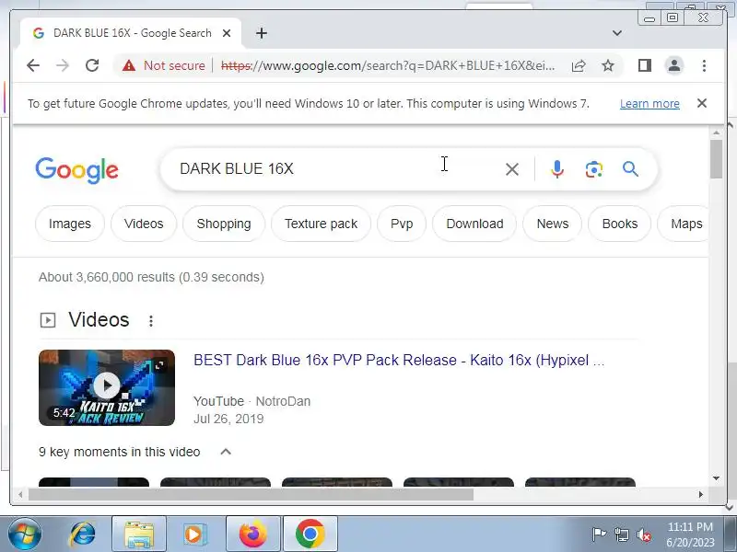Click the horizontal scrollbar left arrow
The height and width of the screenshot is (552, 737).
click(20, 494)
